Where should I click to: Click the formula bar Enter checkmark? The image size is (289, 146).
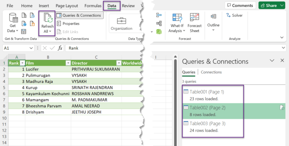pyautogui.click(x=52, y=48)
